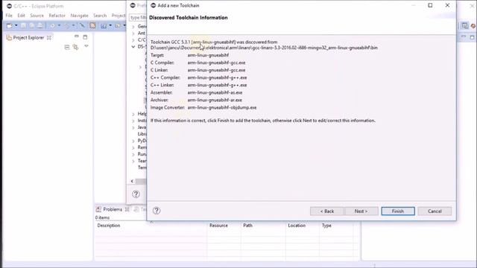This screenshot has width=477, height=268.
Task: Expand the Help node in Preferences
Action: click(133, 114)
